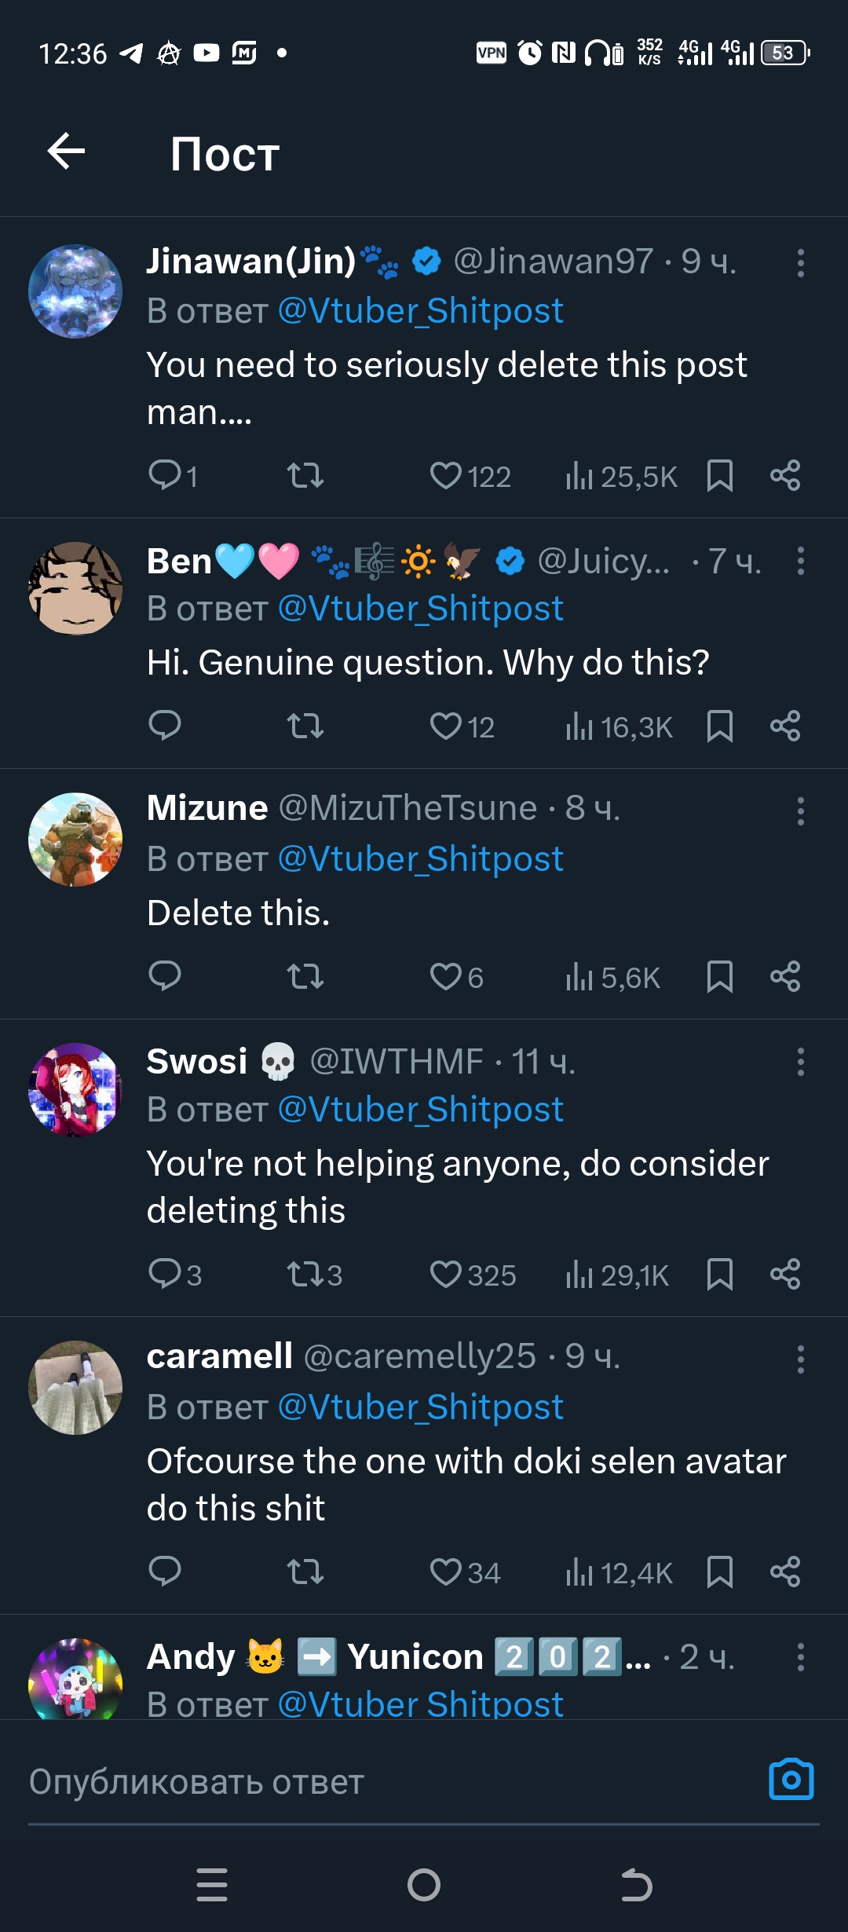This screenshot has width=848, height=1932.
Task: Open caramell's profile by name
Action: (x=220, y=1356)
